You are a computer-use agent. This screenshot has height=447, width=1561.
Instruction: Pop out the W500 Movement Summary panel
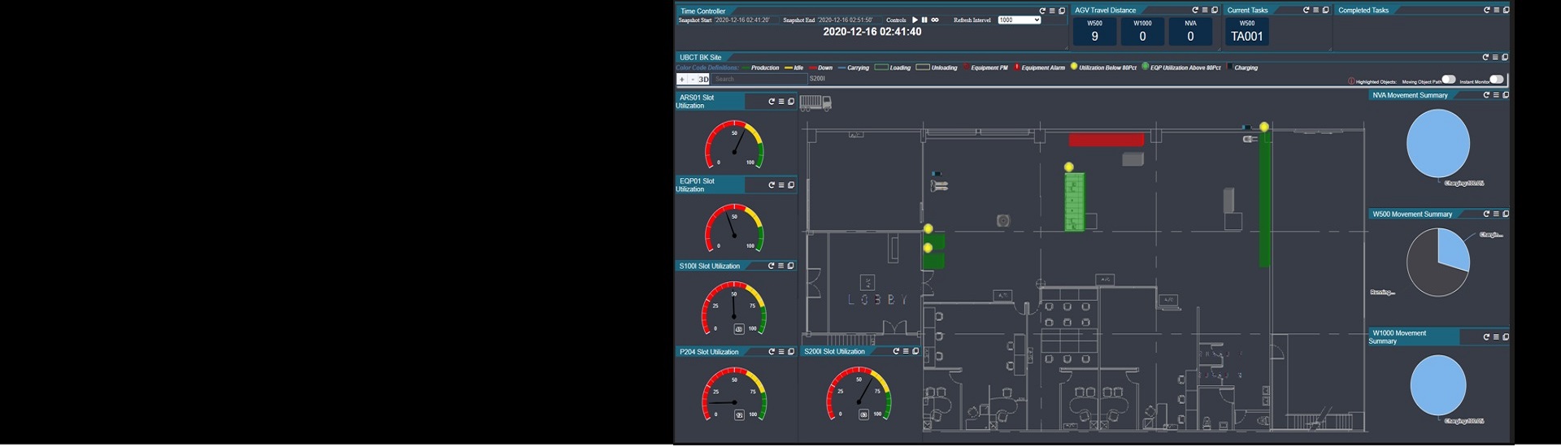(x=1506, y=214)
